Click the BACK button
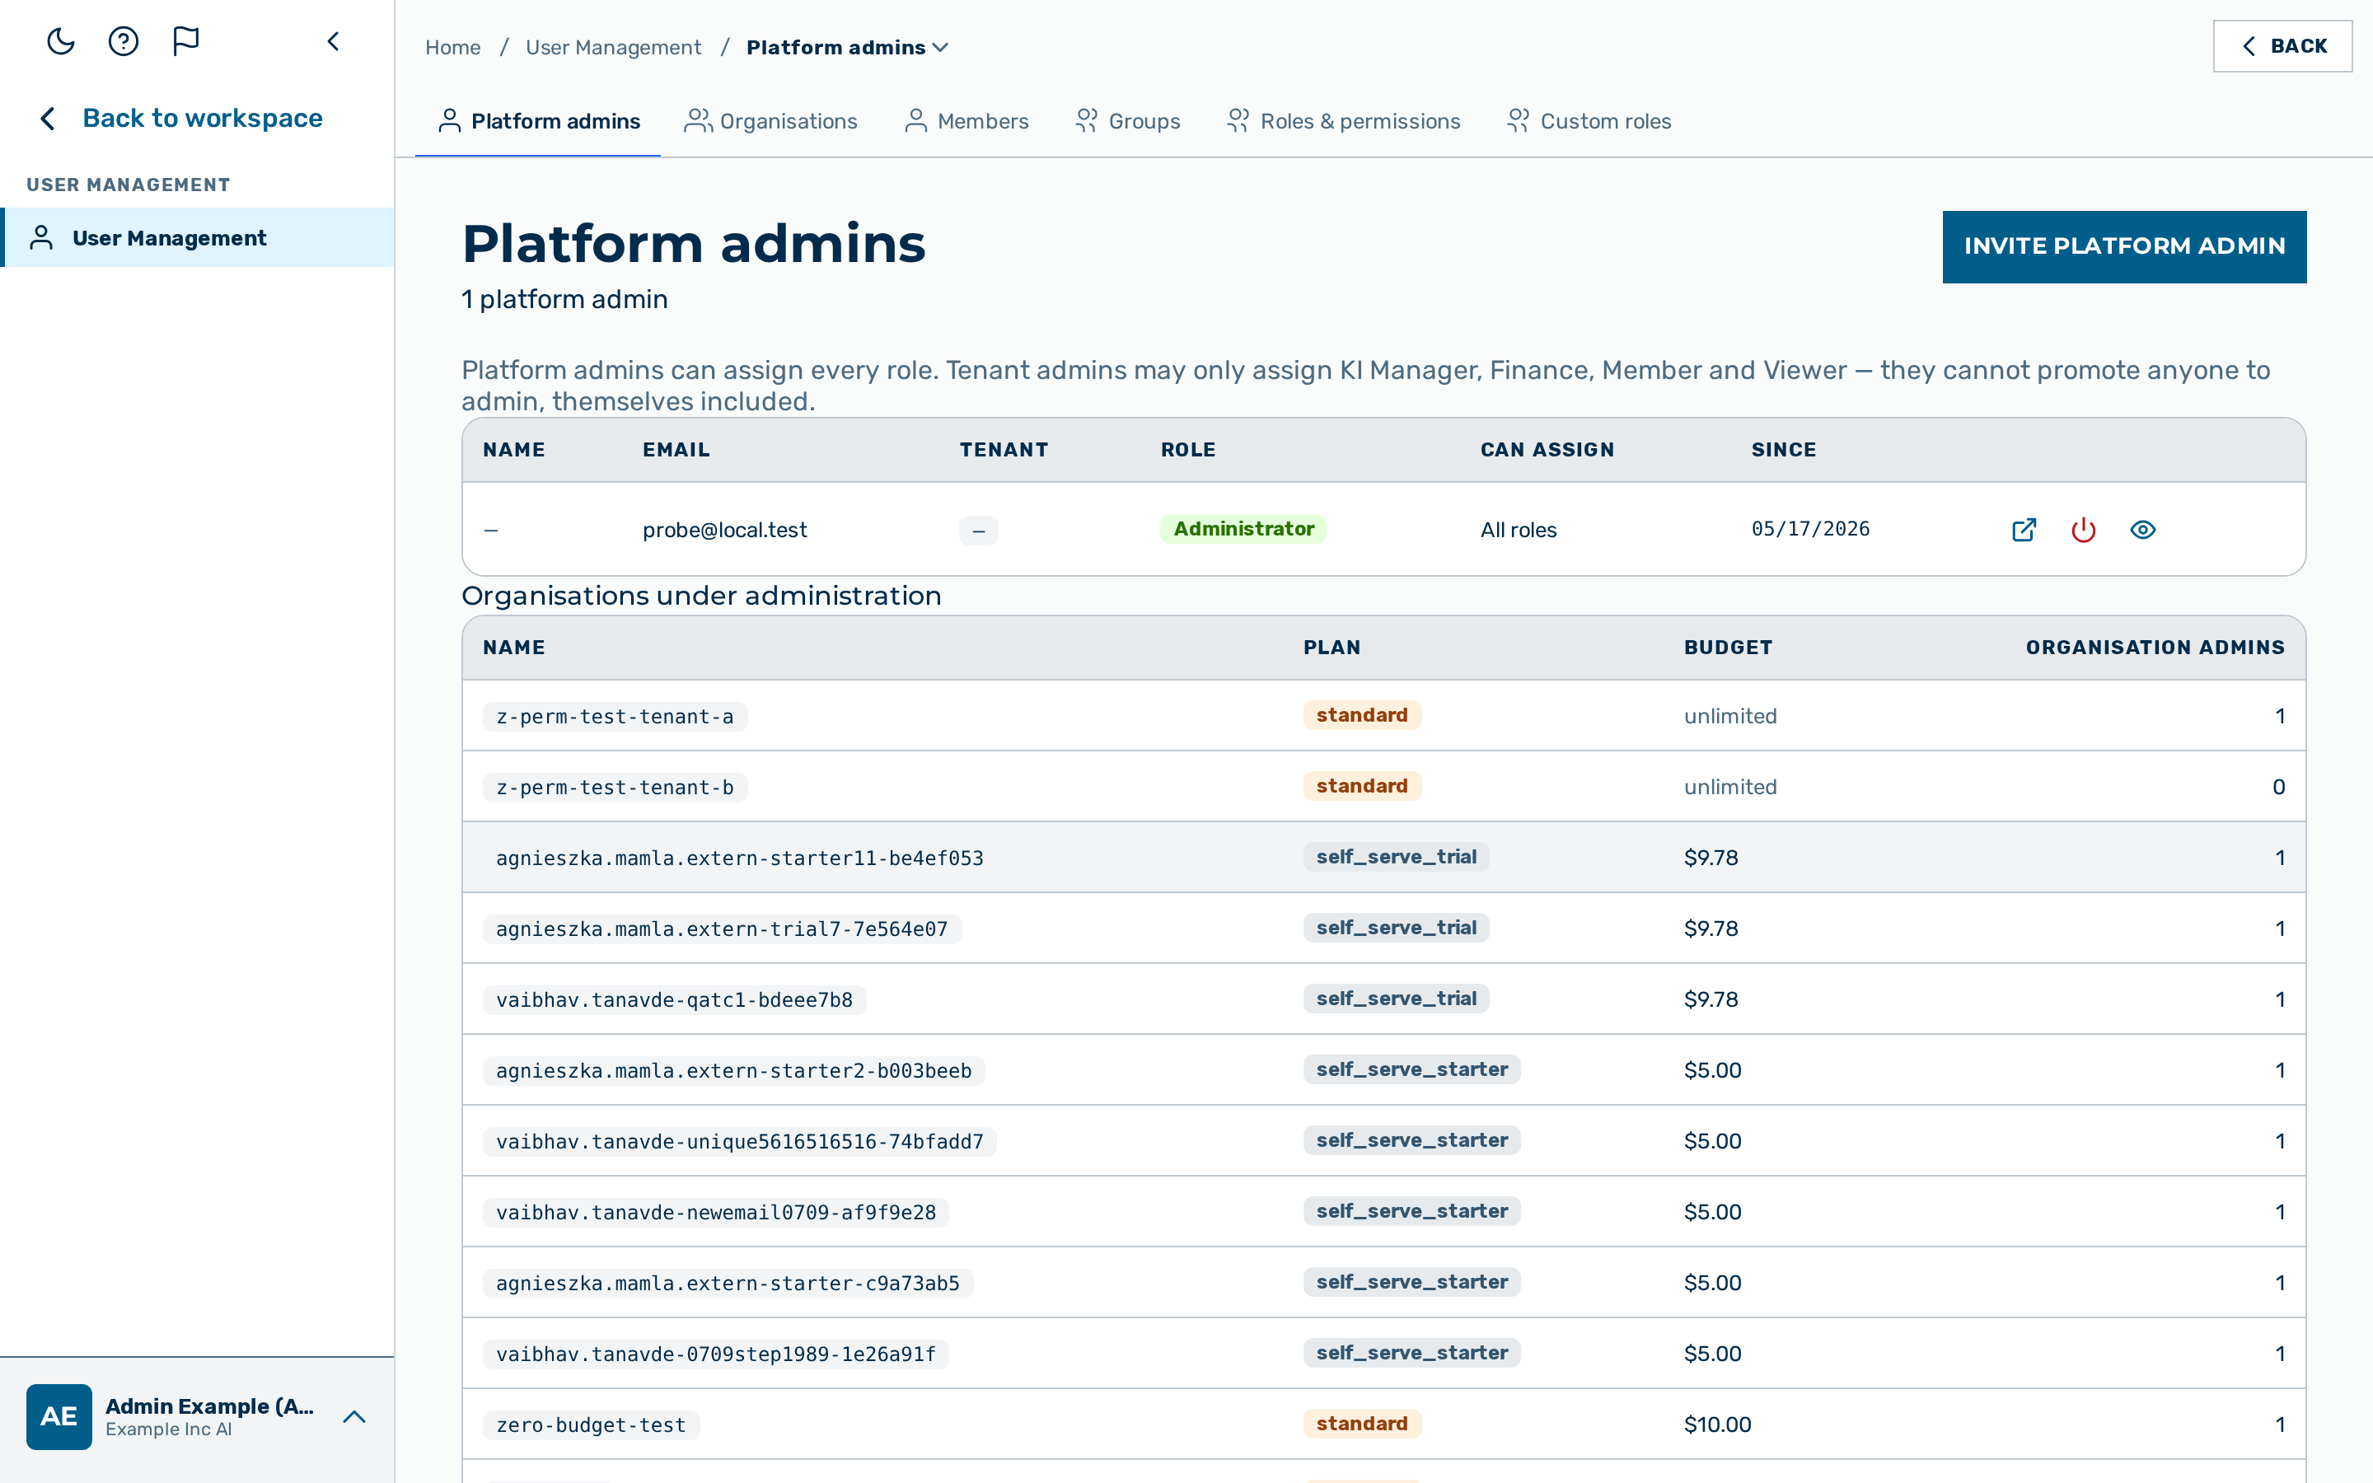Screen dimensions: 2373x1483 (2282, 46)
